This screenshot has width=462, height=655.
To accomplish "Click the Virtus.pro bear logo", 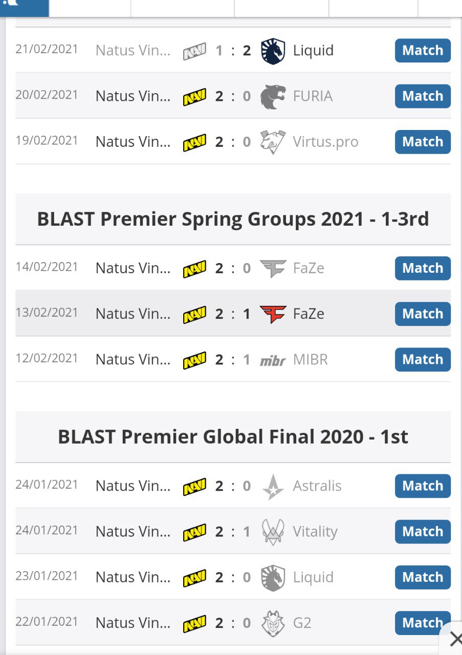I will pos(272,142).
